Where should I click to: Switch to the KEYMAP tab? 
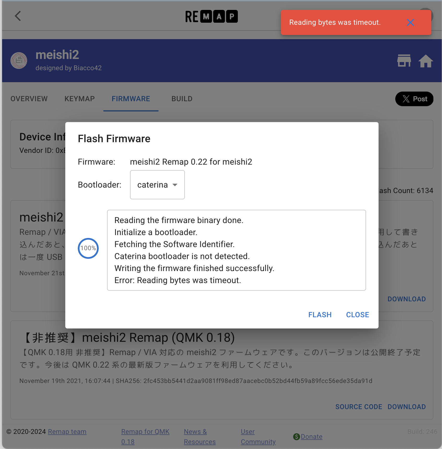[x=80, y=99]
